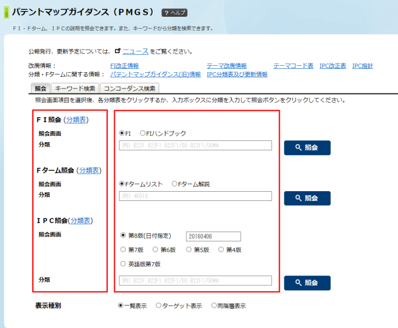This screenshot has height=328, width=398.
Task: Click the 照会 search button for FI
Action: pyautogui.click(x=307, y=147)
